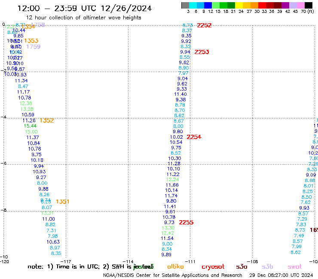Click the 8.37 wave height value
Image resolution: width=318 pixels, height=279 pixels.
[187, 30]
